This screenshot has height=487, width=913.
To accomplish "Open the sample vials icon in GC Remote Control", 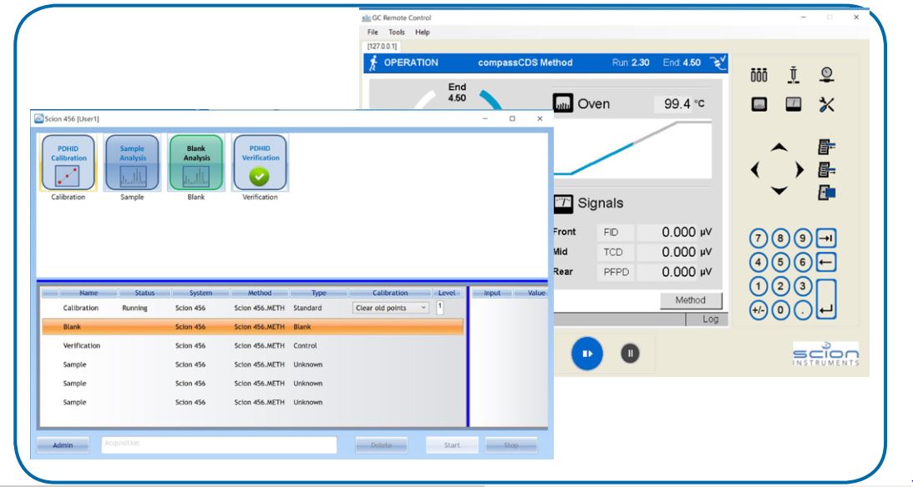I will click(x=758, y=75).
